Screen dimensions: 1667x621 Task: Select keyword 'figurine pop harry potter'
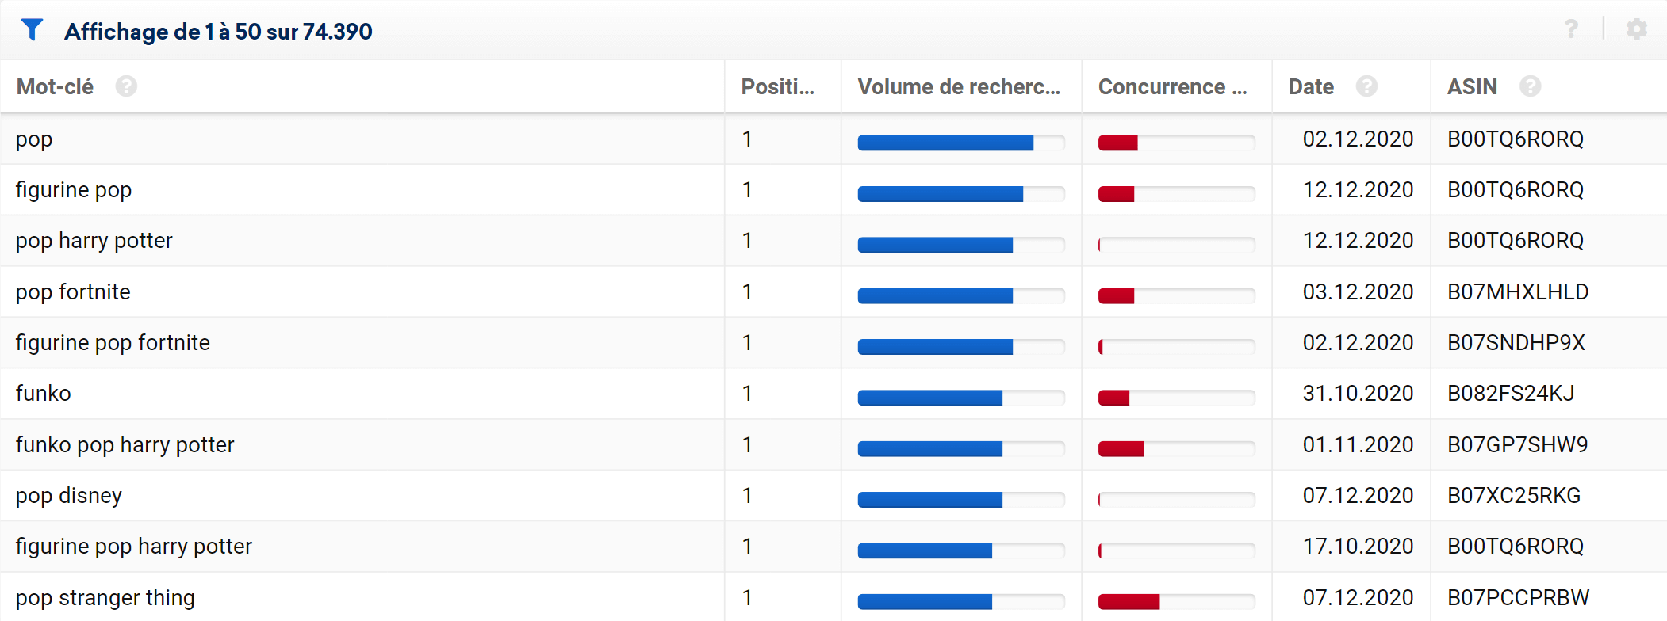134,547
